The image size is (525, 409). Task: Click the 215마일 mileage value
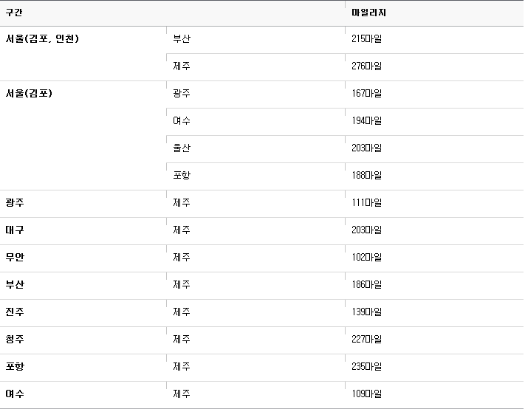(x=366, y=39)
